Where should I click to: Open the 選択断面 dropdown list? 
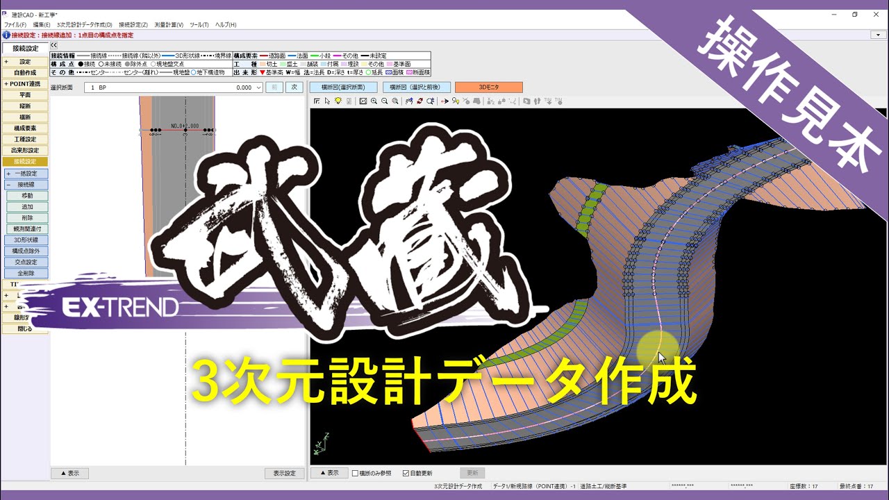[258, 87]
